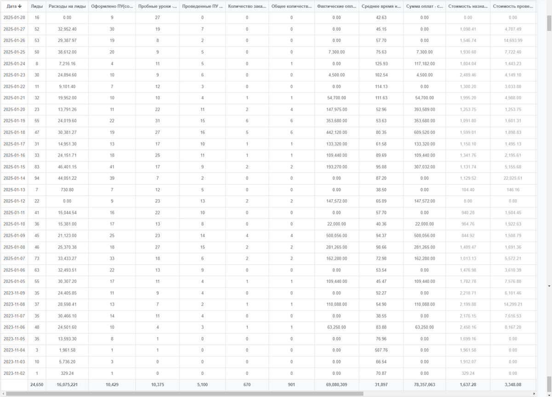Select the date cell 2025-01-25

pyautogui.click(x=14, y=52)
